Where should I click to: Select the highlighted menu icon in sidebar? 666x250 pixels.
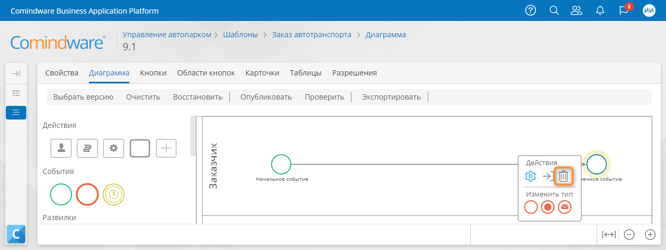point(16,112)
